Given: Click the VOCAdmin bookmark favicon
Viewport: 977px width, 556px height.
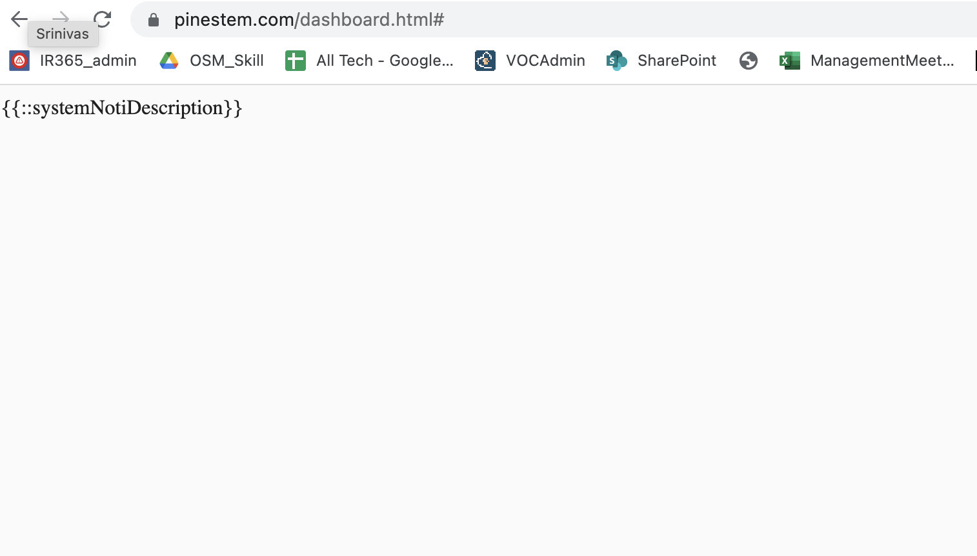Looking at the screenshot, I should pos(485,61).
